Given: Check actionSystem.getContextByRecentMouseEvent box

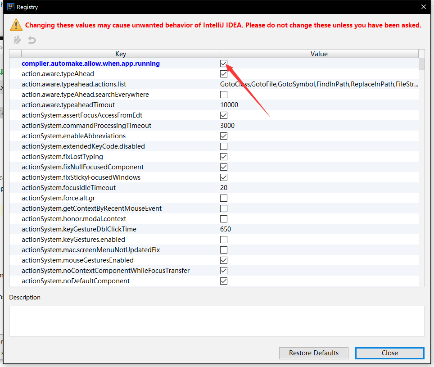Looking at the screenshot, I should [224, 208].
